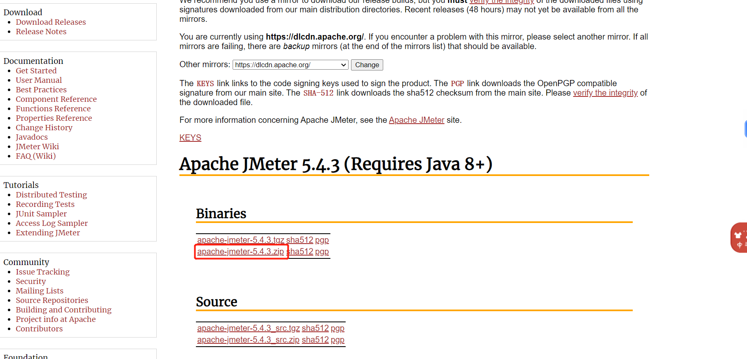Viewport: 747px width, 359px height.
Task: Open the Best Practices page
Action: coord(41,89)
